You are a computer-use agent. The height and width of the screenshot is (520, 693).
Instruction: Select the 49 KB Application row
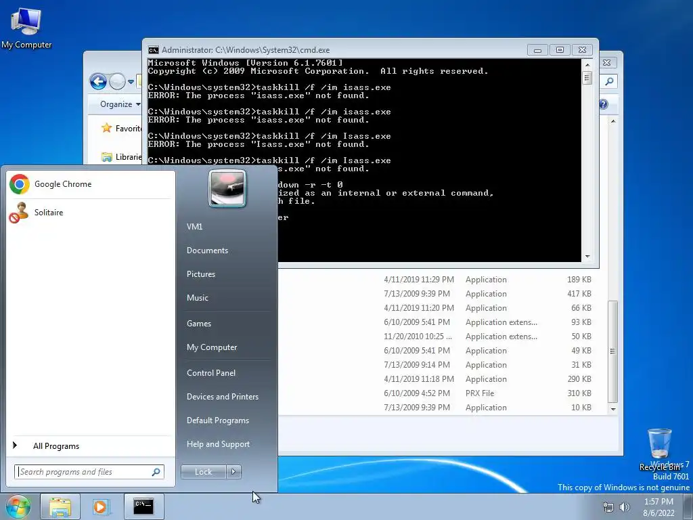coord(442,351)
